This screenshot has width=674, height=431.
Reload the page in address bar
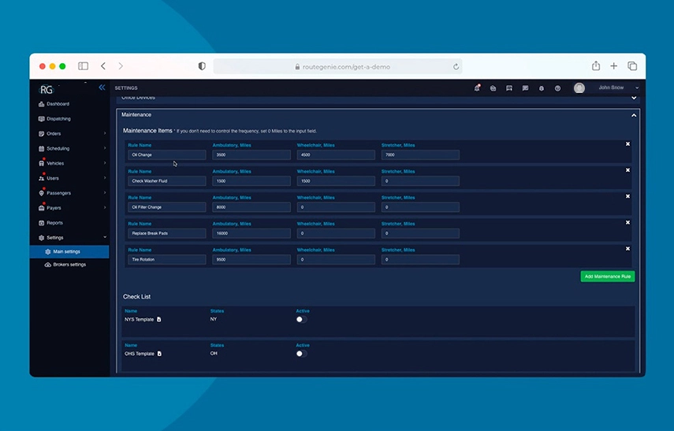(456, 67)
